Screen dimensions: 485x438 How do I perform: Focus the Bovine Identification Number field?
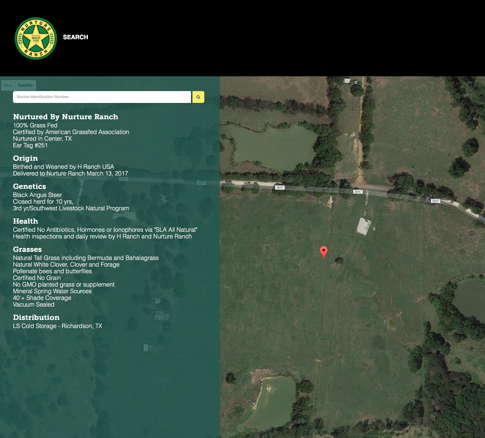pos(102,97)
